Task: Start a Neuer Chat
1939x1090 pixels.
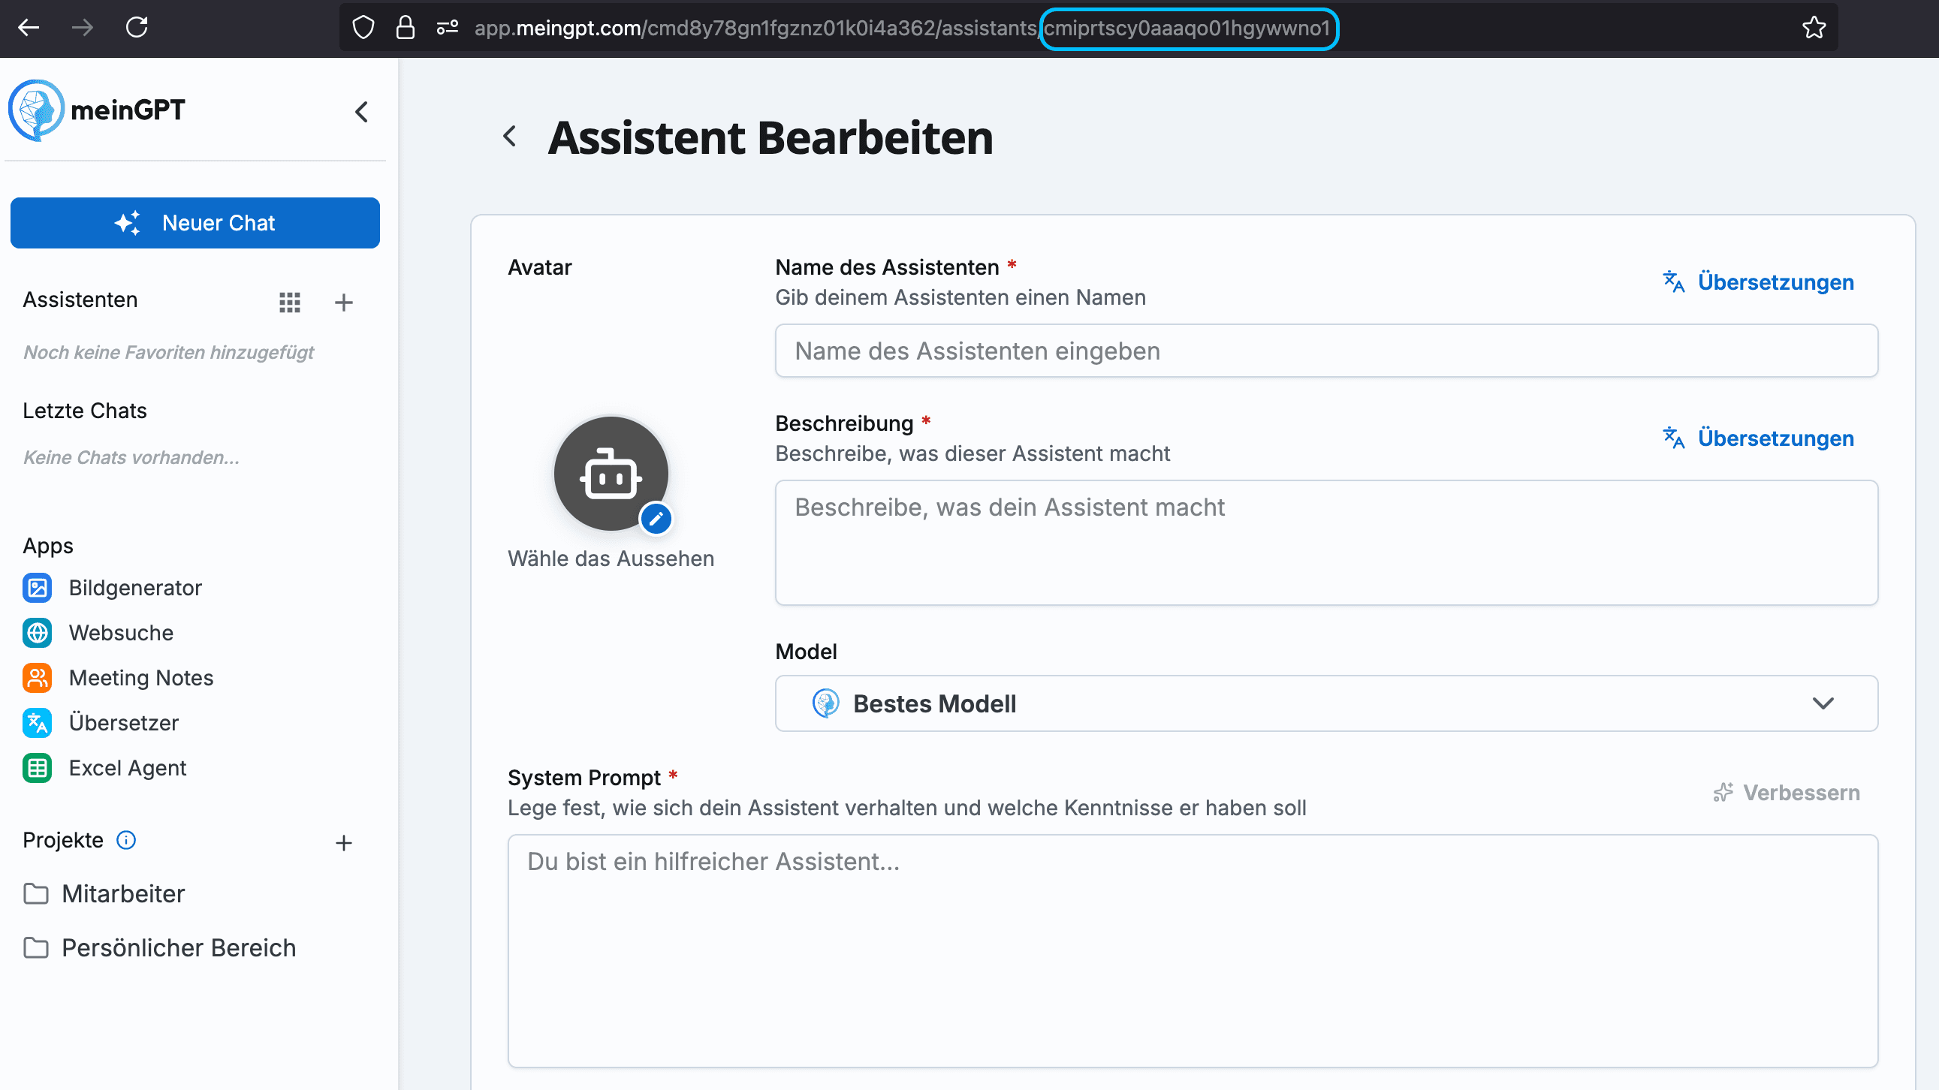Action: tap(195, 223)
